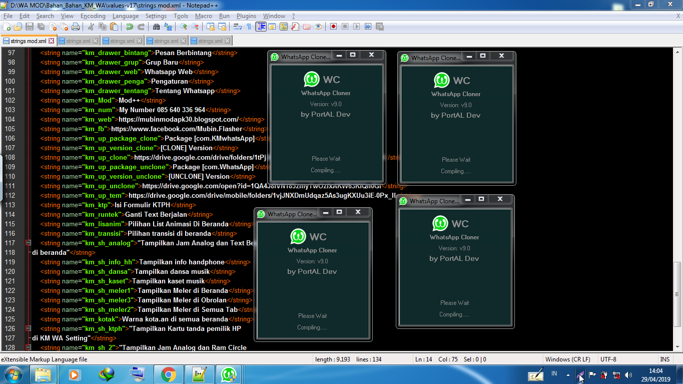Click line number 104 in the margin
Viewport: 683px width, 384px height.
10,119
